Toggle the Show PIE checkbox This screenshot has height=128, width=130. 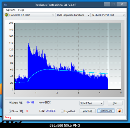point(10,103)
